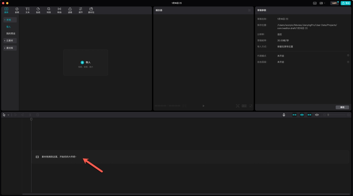Expand the 云素材 (Cloud materials) section
The width and height of the screenshot is (353, 196).
[10, 40]
